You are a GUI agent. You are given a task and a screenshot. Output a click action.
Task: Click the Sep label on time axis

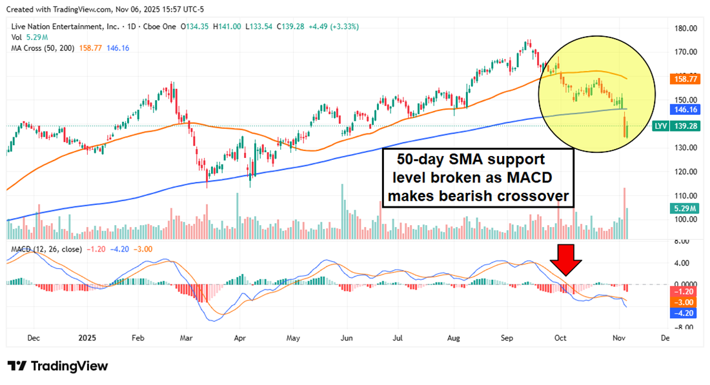click(507, 337)
